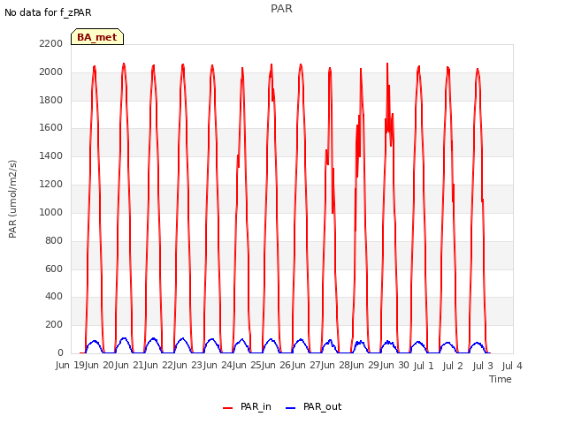Screen dimensions: 566x424
Task: Toggle the PAR_out legend entry
Action: click(313, 406)
